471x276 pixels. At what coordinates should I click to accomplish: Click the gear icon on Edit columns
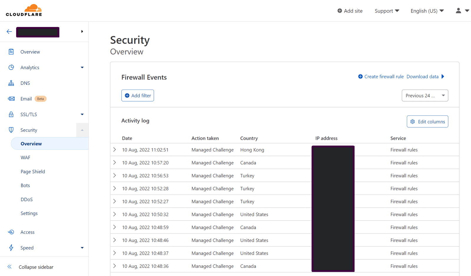pos(413,121)
